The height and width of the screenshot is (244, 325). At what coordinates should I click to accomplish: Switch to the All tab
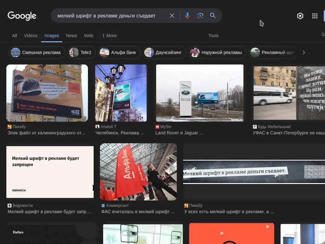point(15,36)
